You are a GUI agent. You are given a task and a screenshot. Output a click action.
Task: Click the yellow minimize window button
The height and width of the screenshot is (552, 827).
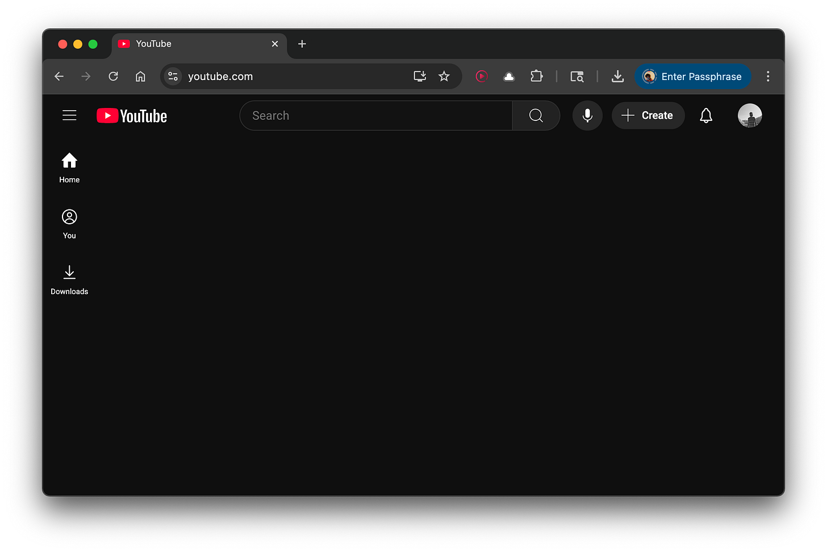(x=78, y=44)
